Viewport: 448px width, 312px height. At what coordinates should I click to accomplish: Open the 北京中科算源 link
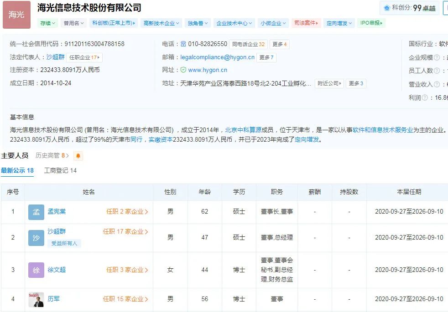pos(243,130)
